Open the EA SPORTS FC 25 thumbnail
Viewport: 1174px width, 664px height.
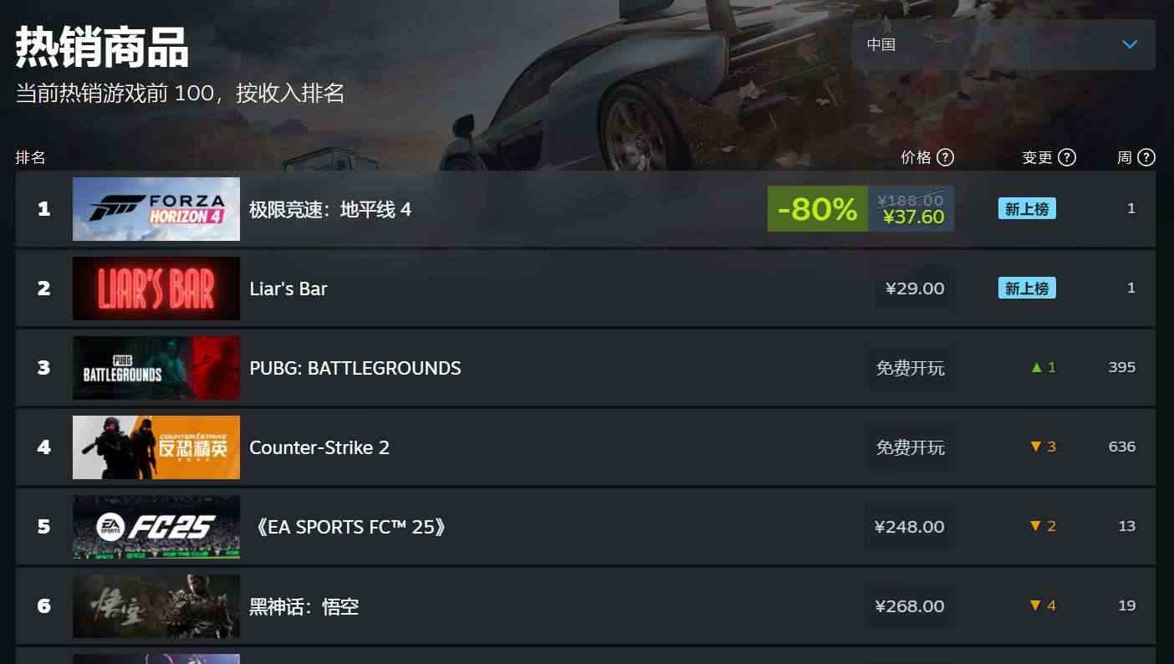click(156, 527)
